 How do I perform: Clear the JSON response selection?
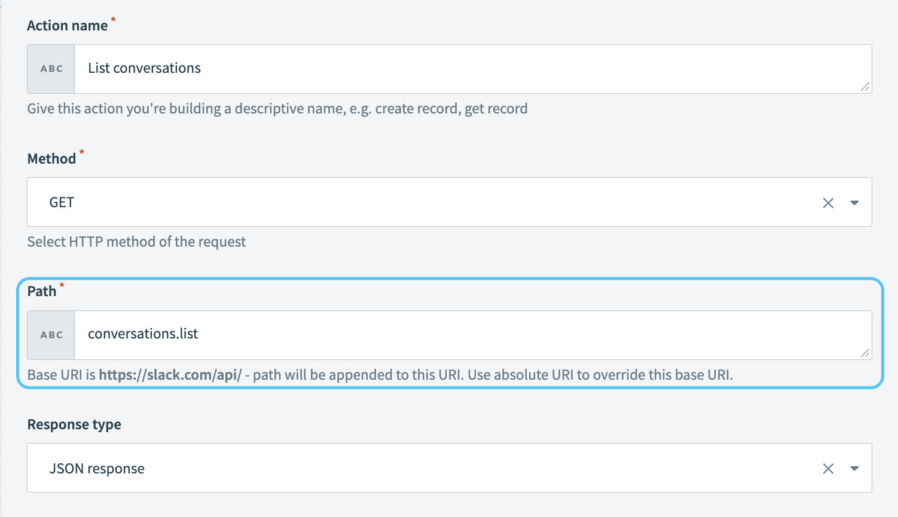pyautogui.click(x=828, y=468)
